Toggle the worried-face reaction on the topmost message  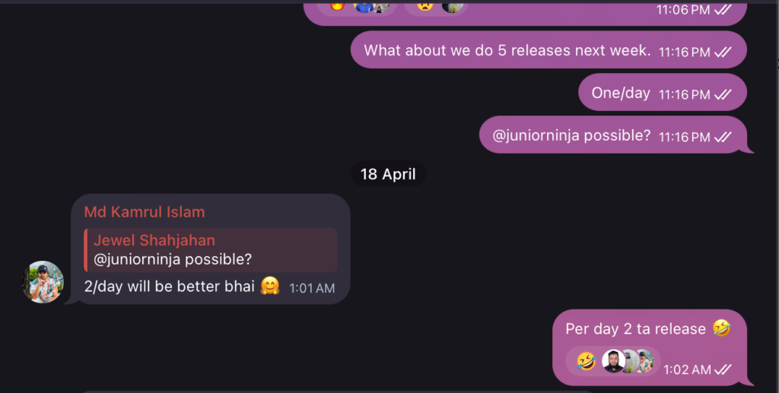click(424, 5)
